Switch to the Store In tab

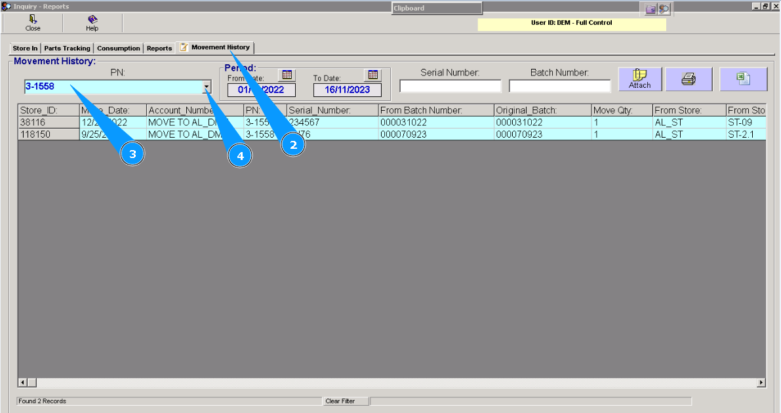(25, 49)
